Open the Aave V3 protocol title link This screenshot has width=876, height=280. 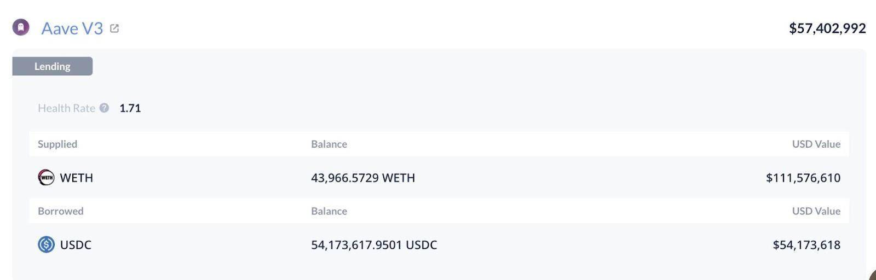[72, 28]
